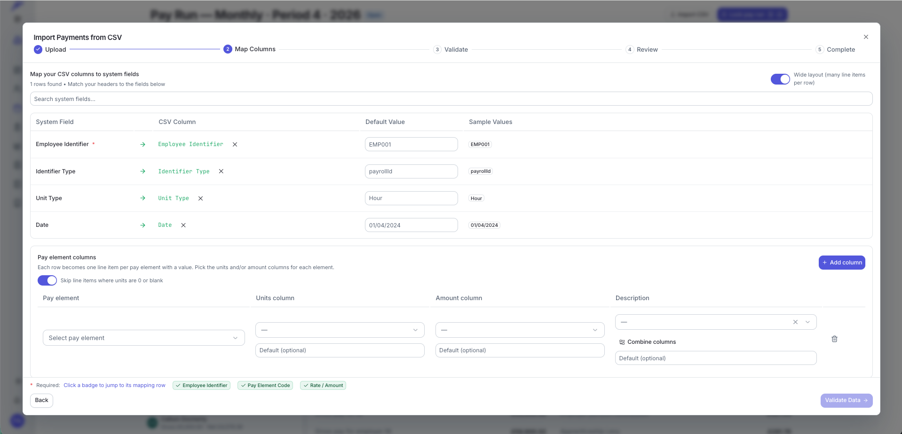The height and width of the screenshot is (434, 902).
Task: Click Description Default (optional) field
Action: click(x=716, y=358)
